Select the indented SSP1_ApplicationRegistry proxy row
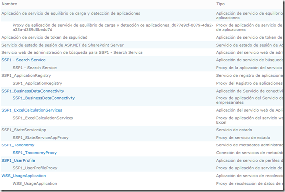Viewport: 285px width, 192px height. tap(142, 83)
